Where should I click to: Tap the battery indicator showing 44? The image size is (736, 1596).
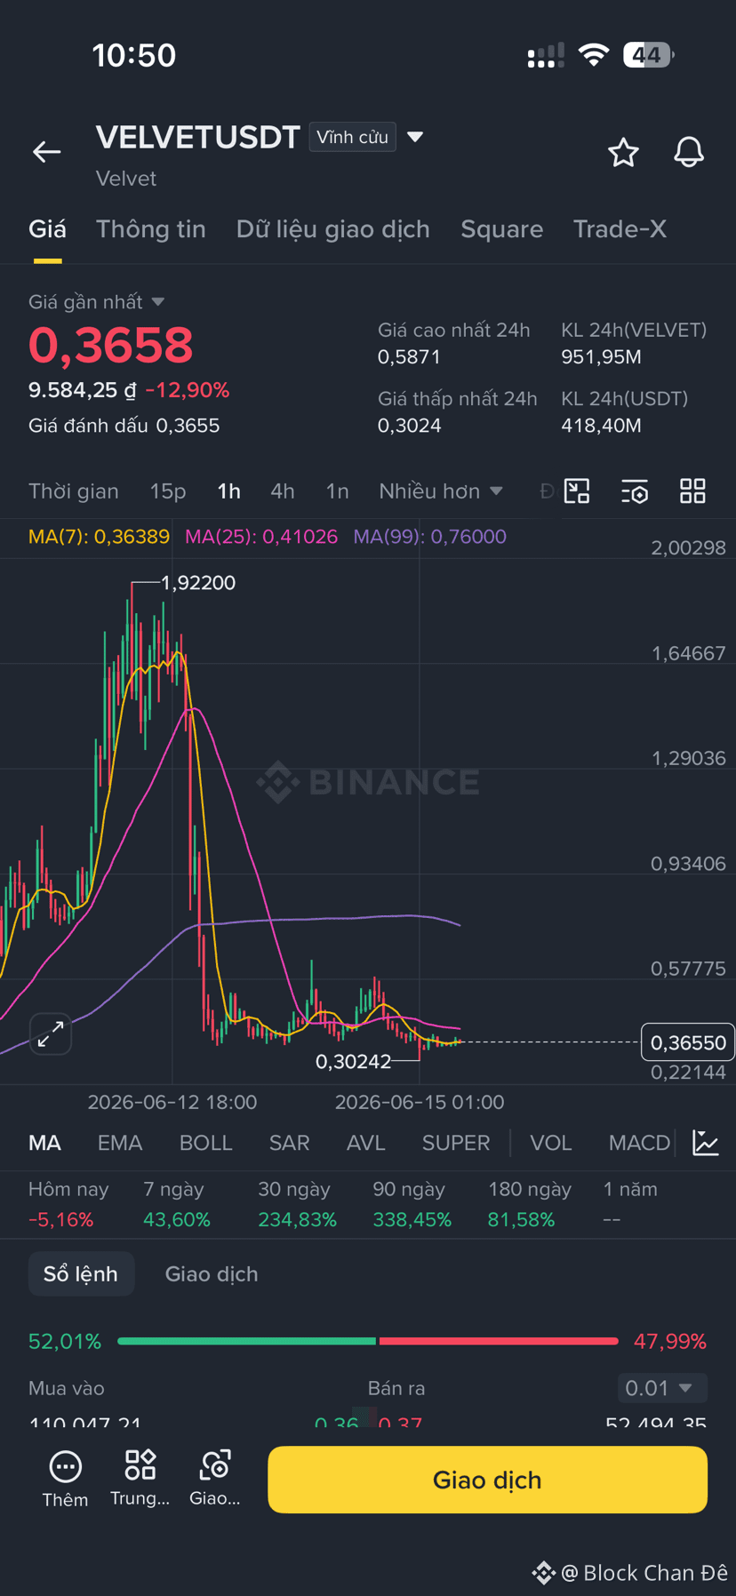tap(648, 55)
